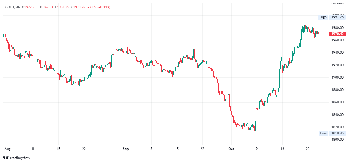Click the 1940.00 level on price scale

pos(338,53)
